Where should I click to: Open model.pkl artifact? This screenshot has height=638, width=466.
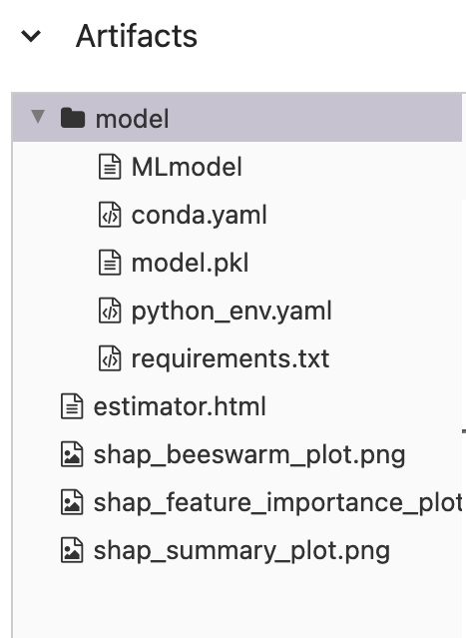(190, 263)
